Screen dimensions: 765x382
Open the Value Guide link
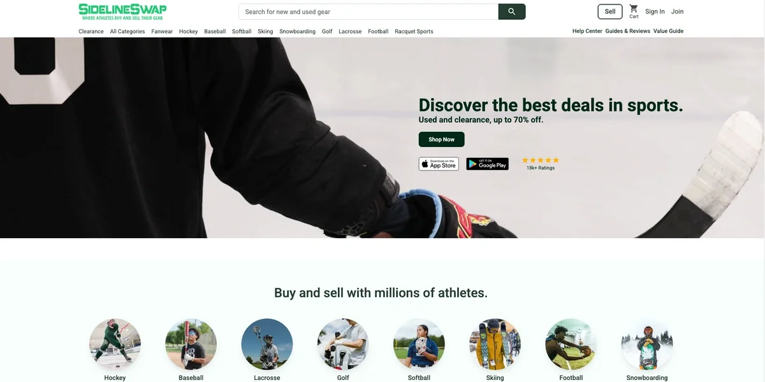click(x=668, y=31)
